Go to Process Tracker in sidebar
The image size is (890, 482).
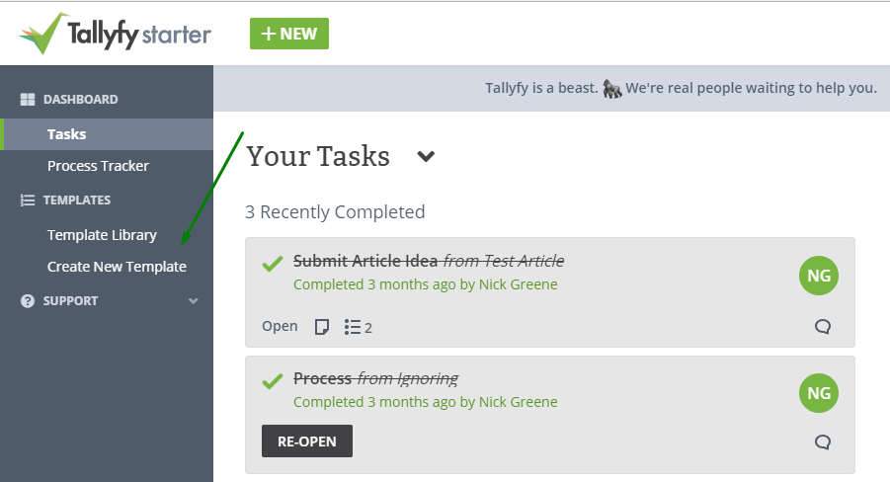[98, 166]
